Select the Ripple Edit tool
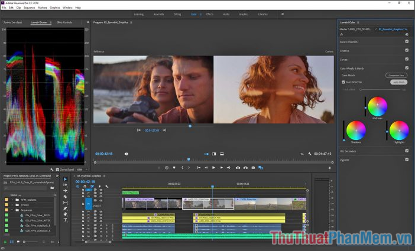Image resolution: width=415 pixels, height=251 pixels. [x=65, y=191]
